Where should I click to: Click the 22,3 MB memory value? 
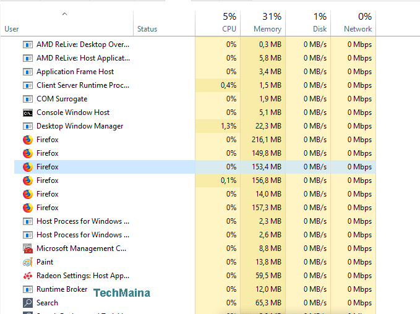[268, 126]
